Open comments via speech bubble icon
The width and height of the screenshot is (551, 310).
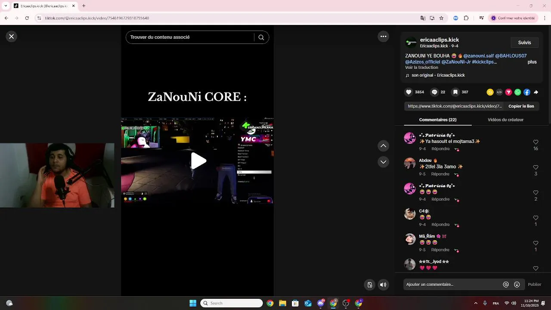[x=434, y=92]
